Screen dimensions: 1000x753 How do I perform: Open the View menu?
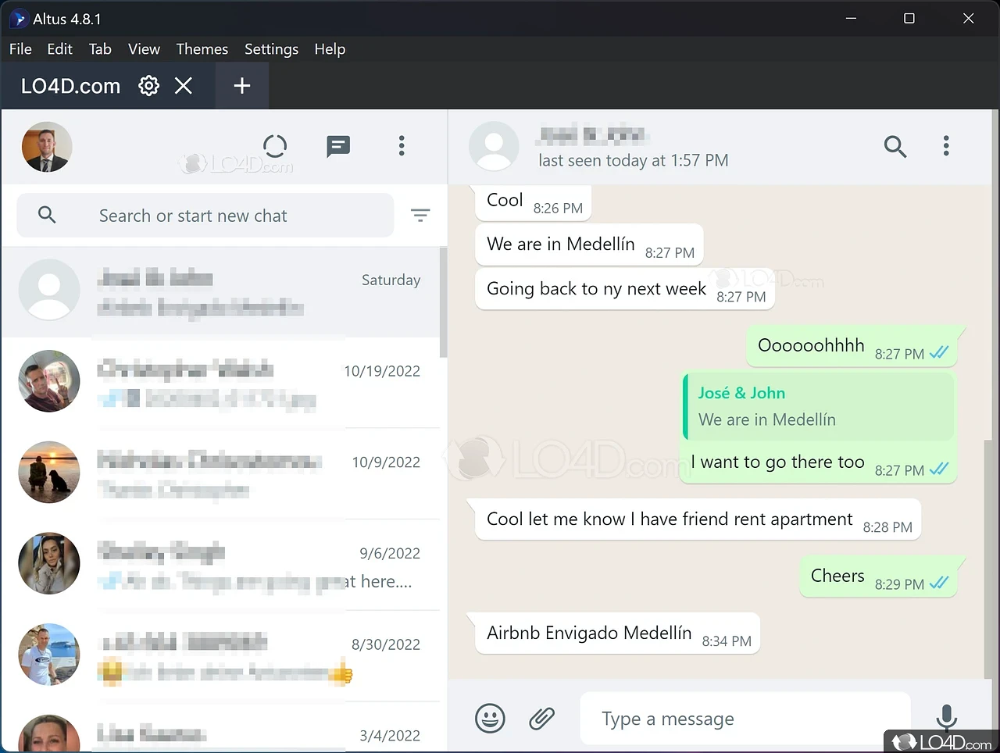pyautogui.click(x=144, y=49)
